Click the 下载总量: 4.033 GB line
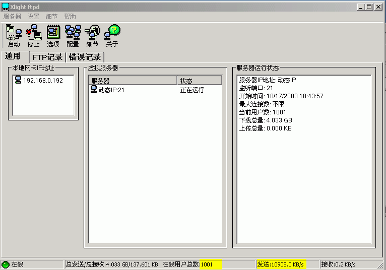 coord(266,120)
